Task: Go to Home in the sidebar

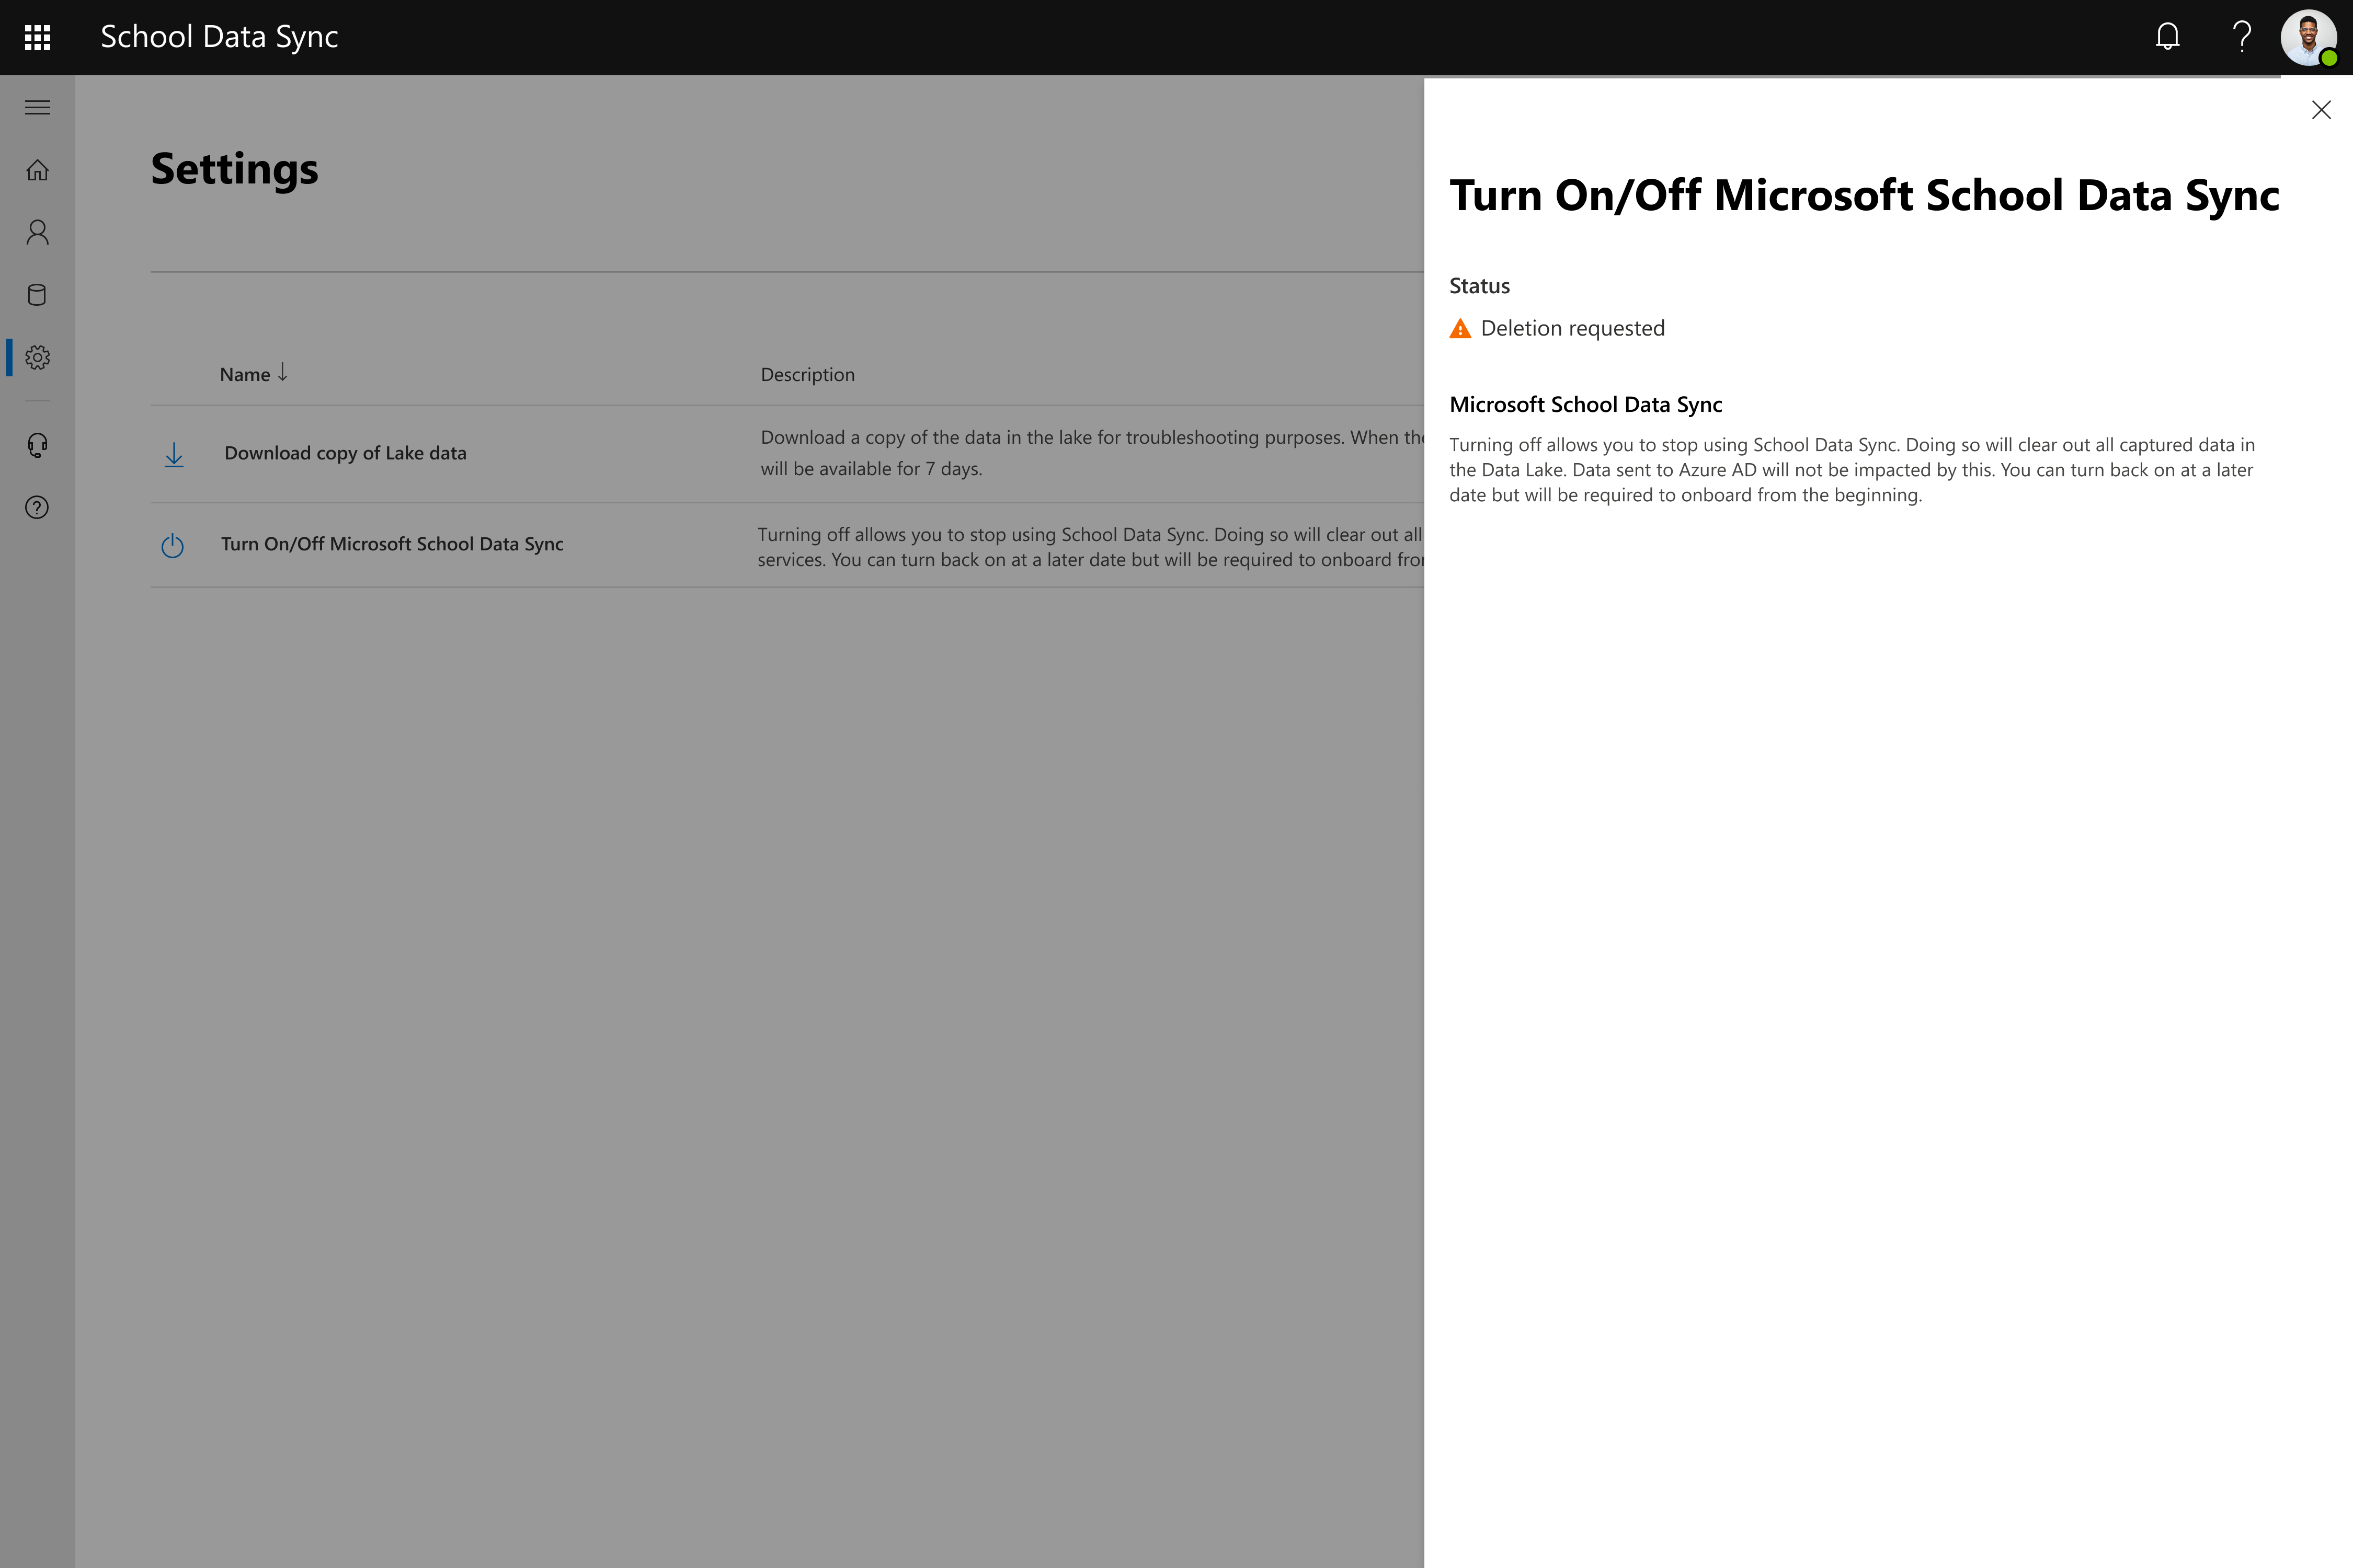Action: [x=37, y=170]
